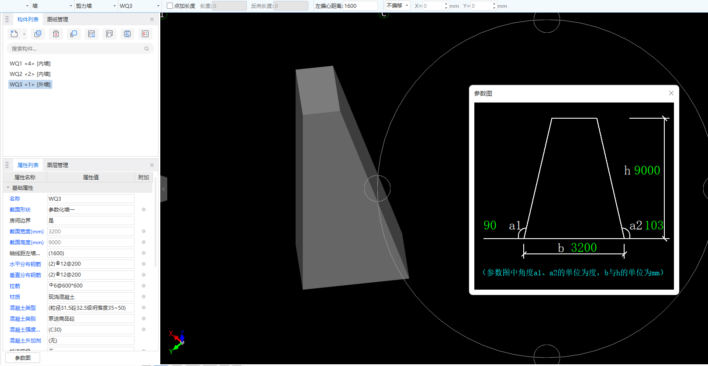Screen dimensions: 708x366
Task: Collapse the left panel with side arrow handle
Action: click(x=164, y=189)
